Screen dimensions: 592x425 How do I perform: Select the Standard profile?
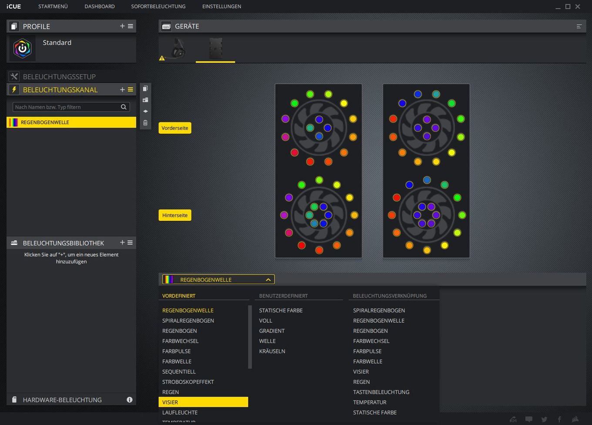71,49
